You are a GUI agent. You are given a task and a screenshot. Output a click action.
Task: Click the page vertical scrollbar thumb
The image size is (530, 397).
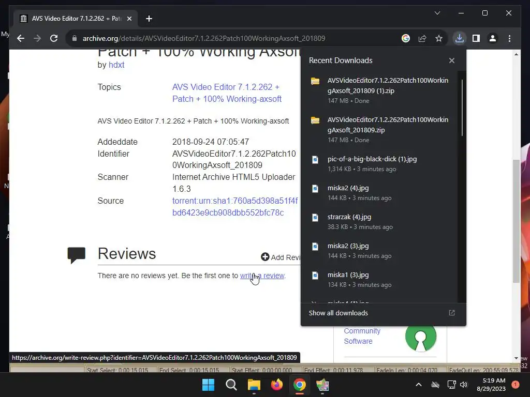click(516, 221)
